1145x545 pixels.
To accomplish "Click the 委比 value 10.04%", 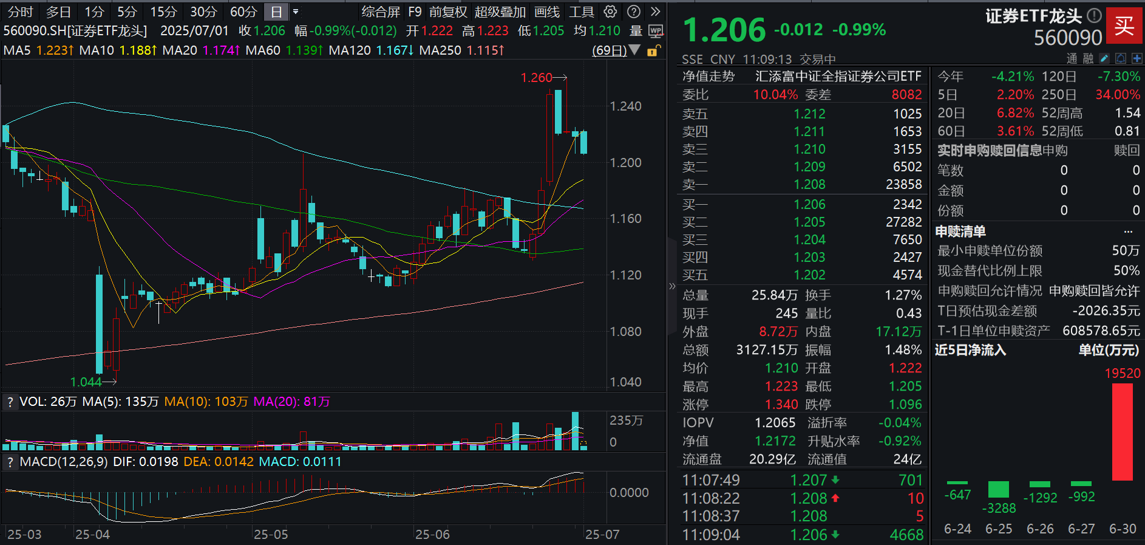I will [776, 95].
